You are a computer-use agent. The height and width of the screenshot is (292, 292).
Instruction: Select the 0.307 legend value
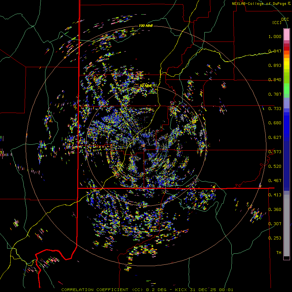tap(275, 224)
